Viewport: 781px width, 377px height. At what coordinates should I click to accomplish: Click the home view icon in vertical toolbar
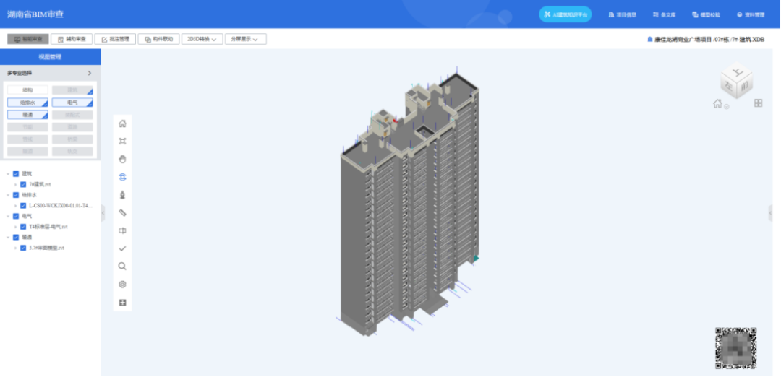(122, 123)
